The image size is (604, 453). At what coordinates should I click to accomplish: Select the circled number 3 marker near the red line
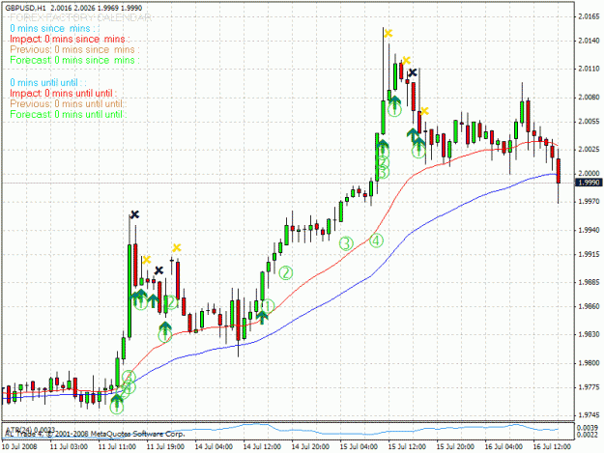coord(346,243)
